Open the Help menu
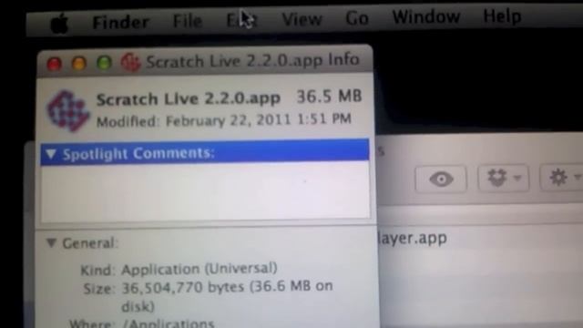This screenshot has height=328, width=583. (x=502, y=16)
